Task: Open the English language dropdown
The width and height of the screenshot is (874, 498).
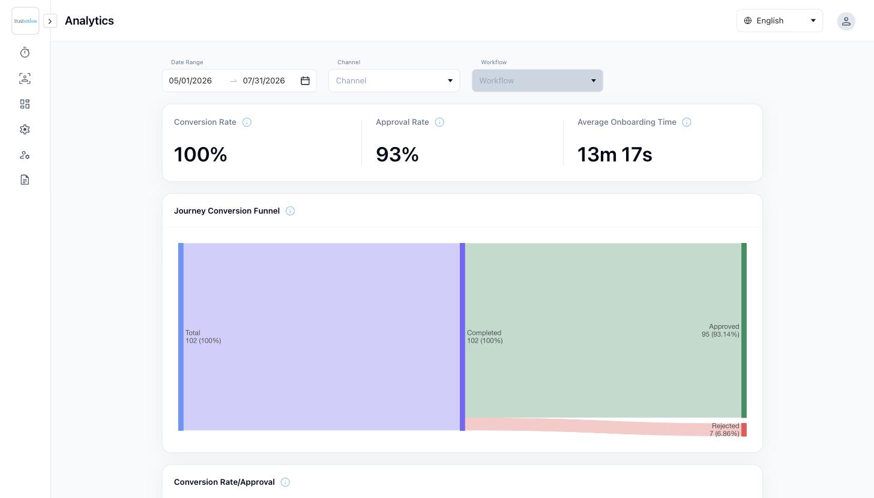Action: pyautogui.click(x=779, y=20)
